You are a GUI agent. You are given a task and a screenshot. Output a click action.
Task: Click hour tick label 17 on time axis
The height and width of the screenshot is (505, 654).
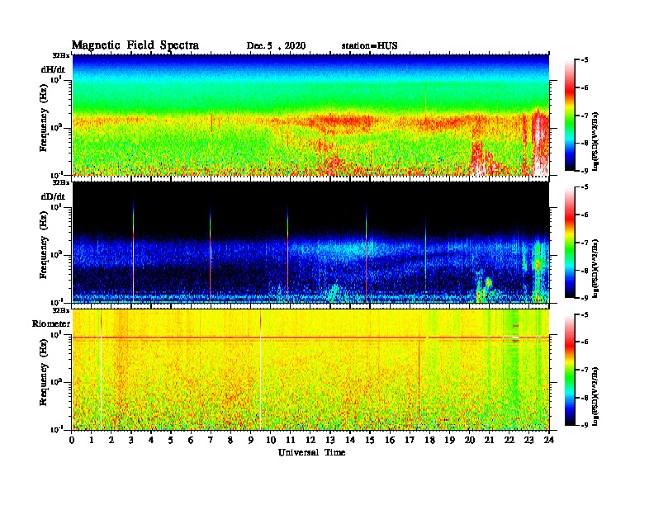(x=410, y=440)
